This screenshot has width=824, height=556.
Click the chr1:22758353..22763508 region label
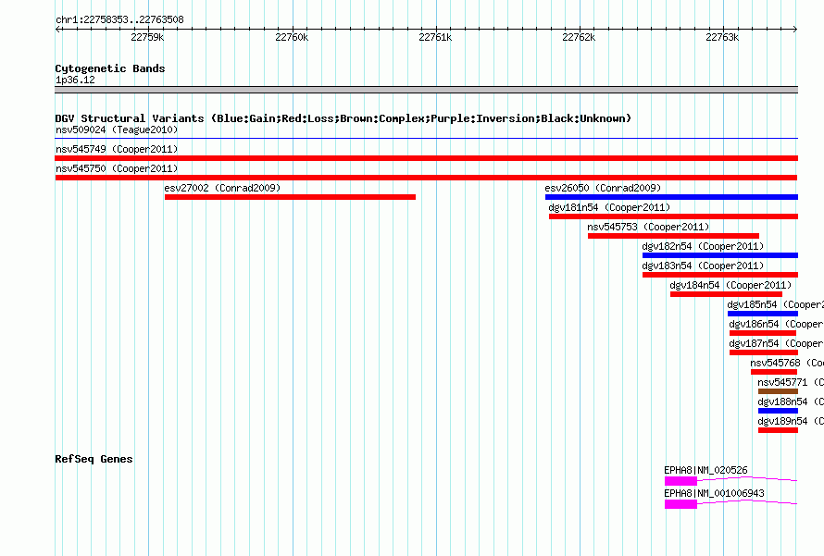click(119, 20)
